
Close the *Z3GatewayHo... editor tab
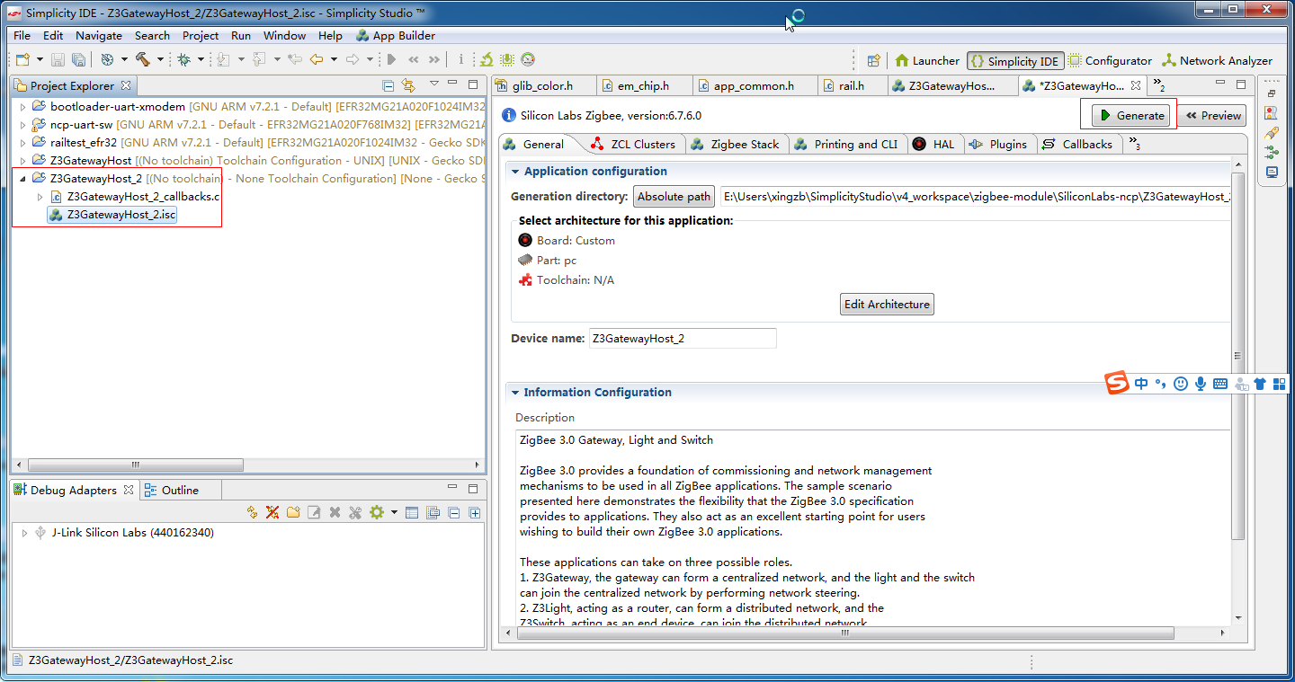(1136, 85)
